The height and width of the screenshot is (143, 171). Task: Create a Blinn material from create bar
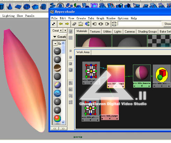tap(57, 60)
